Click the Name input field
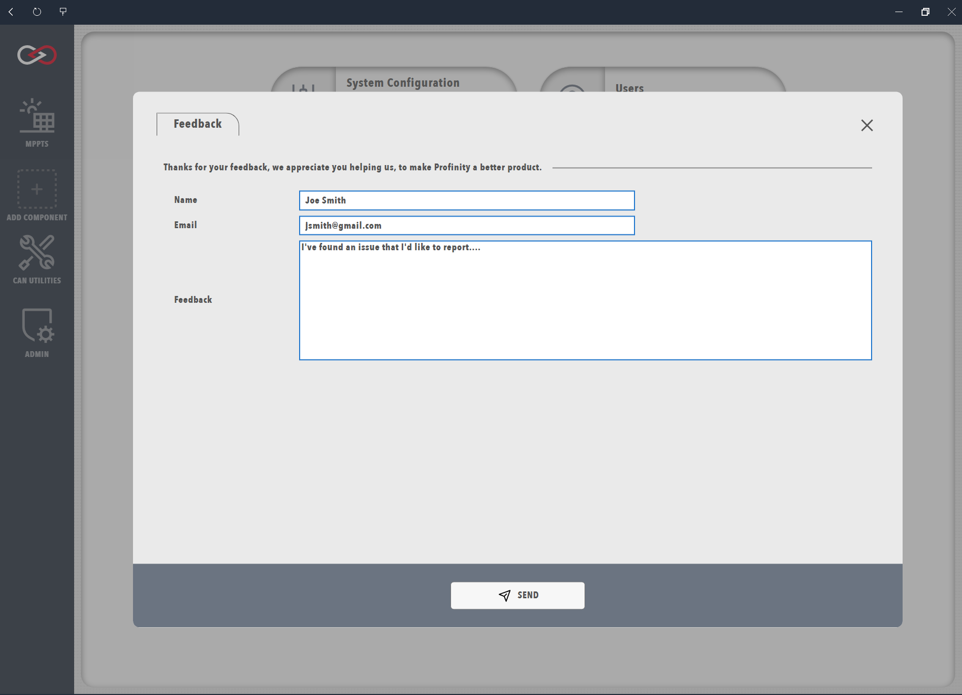The height and width of the screenshot is (695, 962). pyautogui.click(x=467, y=200)
